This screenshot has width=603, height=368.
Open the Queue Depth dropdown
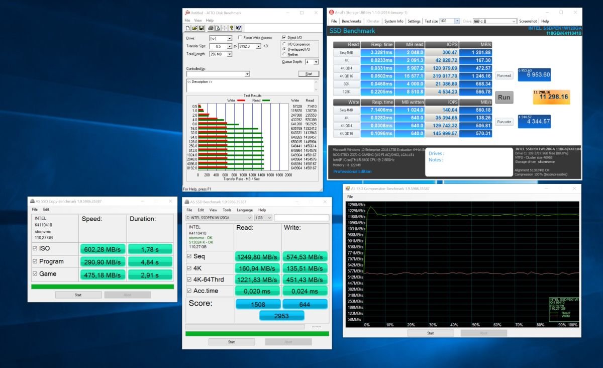(x=316, y=62)
